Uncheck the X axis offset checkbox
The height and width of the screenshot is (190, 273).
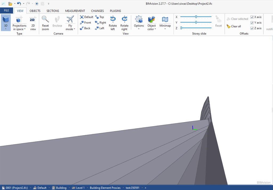[x=252, y=17]
